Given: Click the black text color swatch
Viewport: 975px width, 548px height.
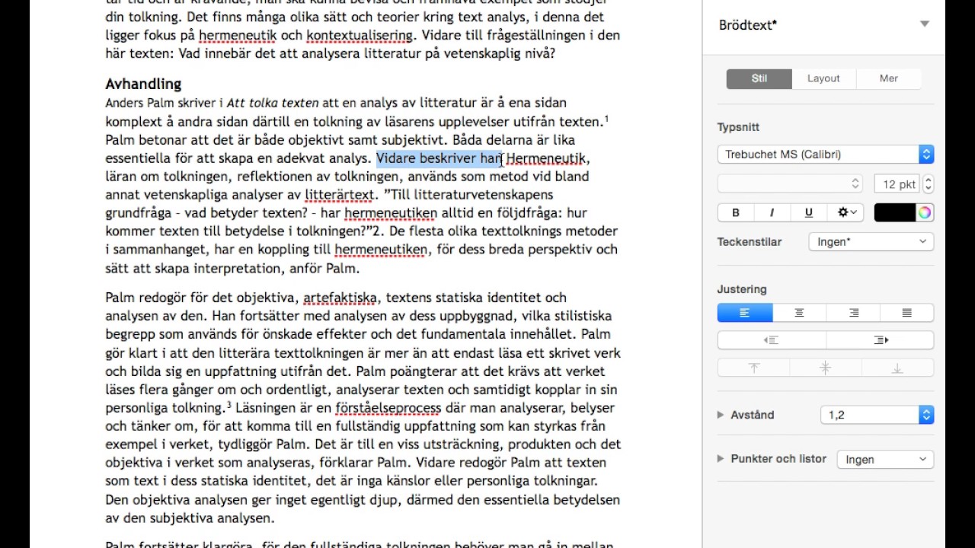Looking at the screenshot, I should click(894, 213).
